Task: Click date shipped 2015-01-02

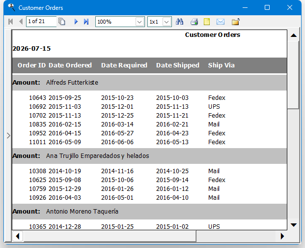Action: tap(172, 226)
